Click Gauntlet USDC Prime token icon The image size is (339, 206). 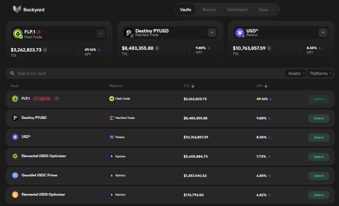[15, 176]
